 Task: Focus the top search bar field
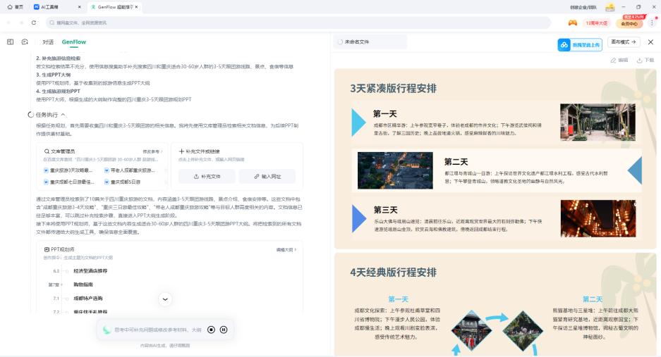(298, 23)
